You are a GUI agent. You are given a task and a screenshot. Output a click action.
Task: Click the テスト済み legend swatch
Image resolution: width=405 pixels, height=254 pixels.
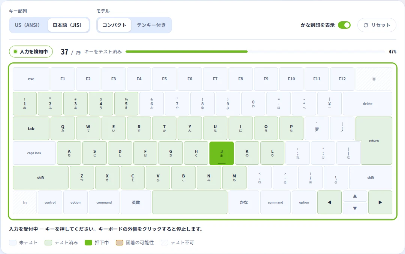tap(48, 243)
